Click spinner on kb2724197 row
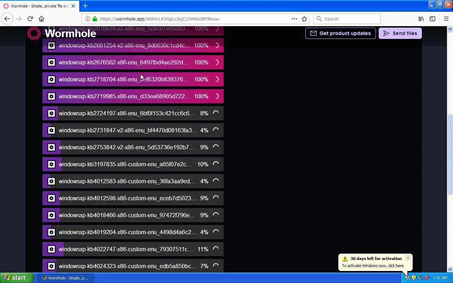The height and width of the screenshot is (283, 453). coord(216,113)
